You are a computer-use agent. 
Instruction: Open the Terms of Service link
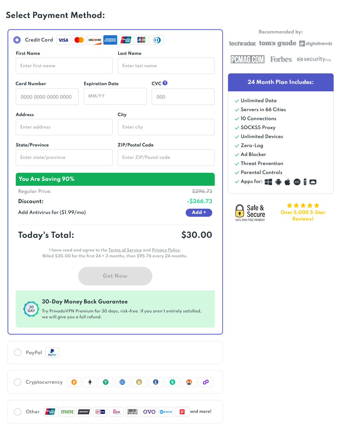(125, 250)
